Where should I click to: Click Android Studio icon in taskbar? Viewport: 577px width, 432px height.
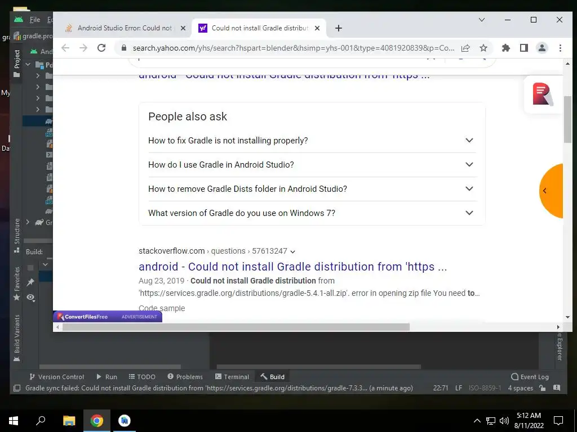125,421
